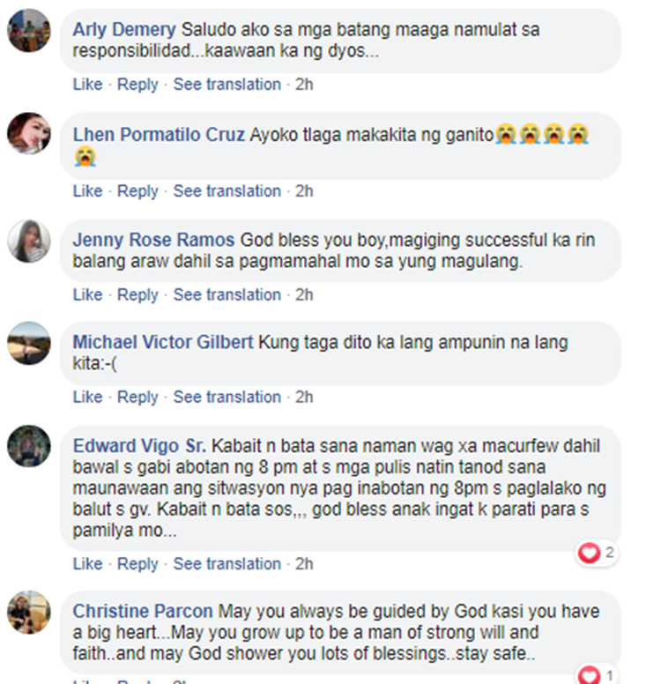Like Lhen Pormatilo Cruz's comment
Viewport: 661px width, 684px height.
click(x=88, y=191)
